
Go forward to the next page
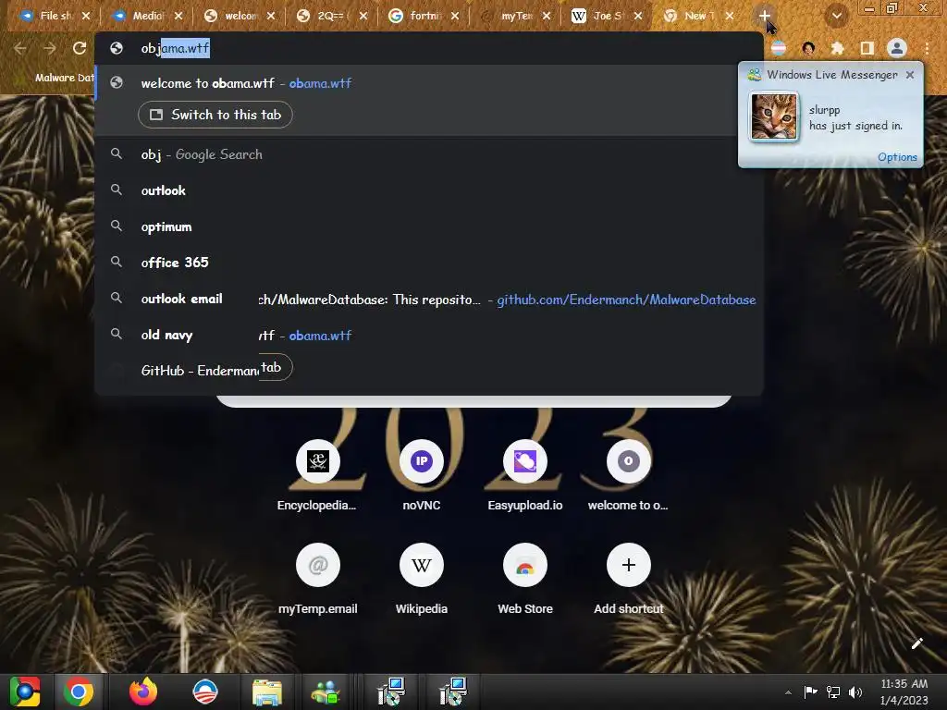coord(50,48)
